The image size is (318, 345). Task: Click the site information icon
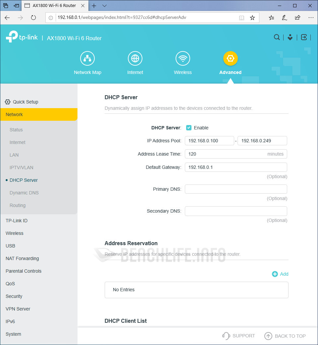point(51,18)
